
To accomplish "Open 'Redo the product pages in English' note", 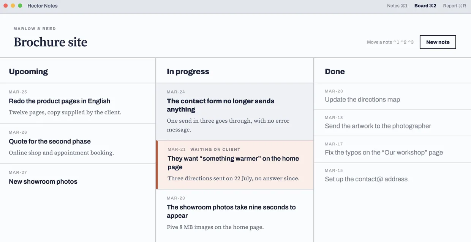I will coord(77,103).
